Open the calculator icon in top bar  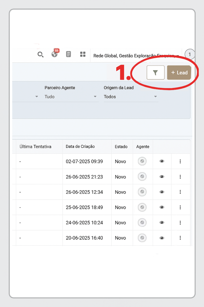click(x=69, y=54)
